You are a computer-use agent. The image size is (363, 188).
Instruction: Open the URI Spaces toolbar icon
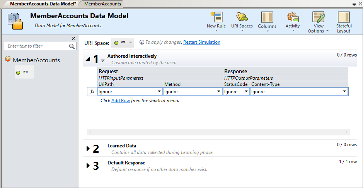click(x=242, y=17)
